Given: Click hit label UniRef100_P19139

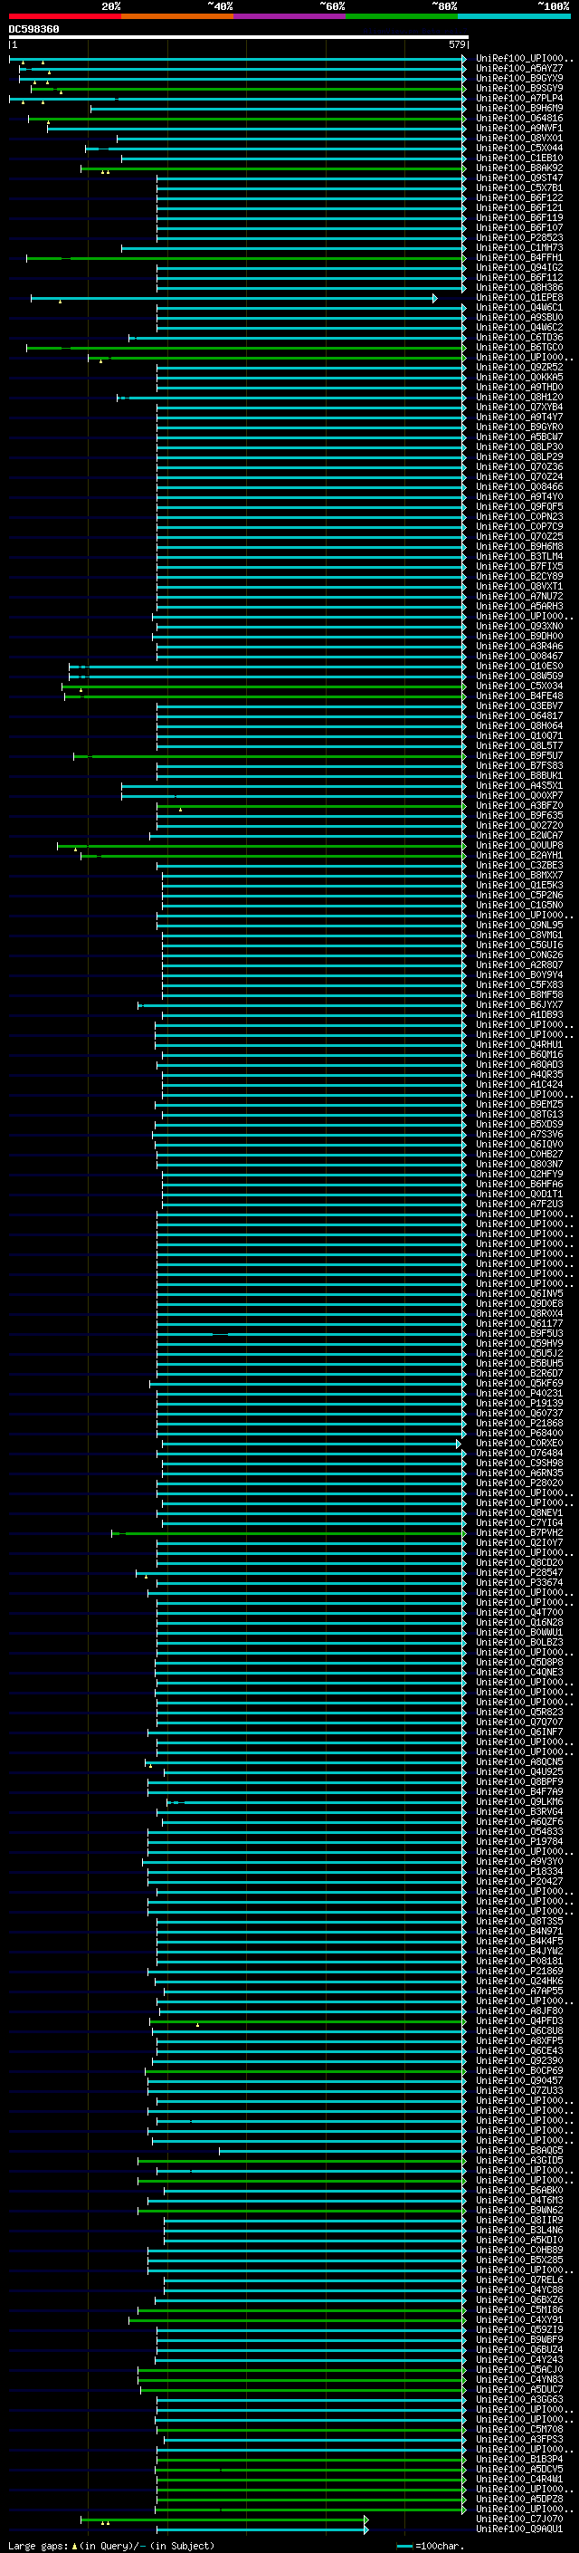Looking at the screenshot, I should 518,1404.
